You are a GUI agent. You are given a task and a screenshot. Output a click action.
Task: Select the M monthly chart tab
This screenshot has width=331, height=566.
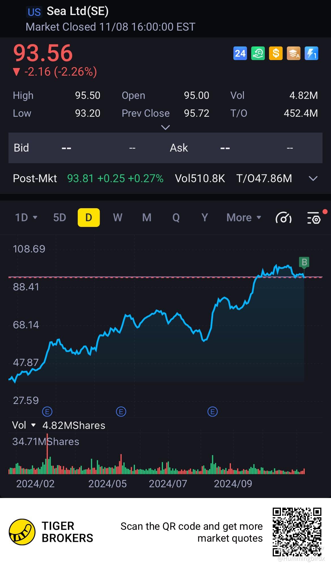pos(147,218)
